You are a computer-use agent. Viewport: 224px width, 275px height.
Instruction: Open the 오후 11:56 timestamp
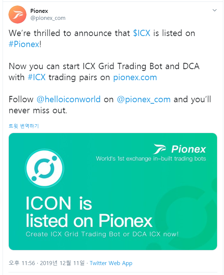22,263
